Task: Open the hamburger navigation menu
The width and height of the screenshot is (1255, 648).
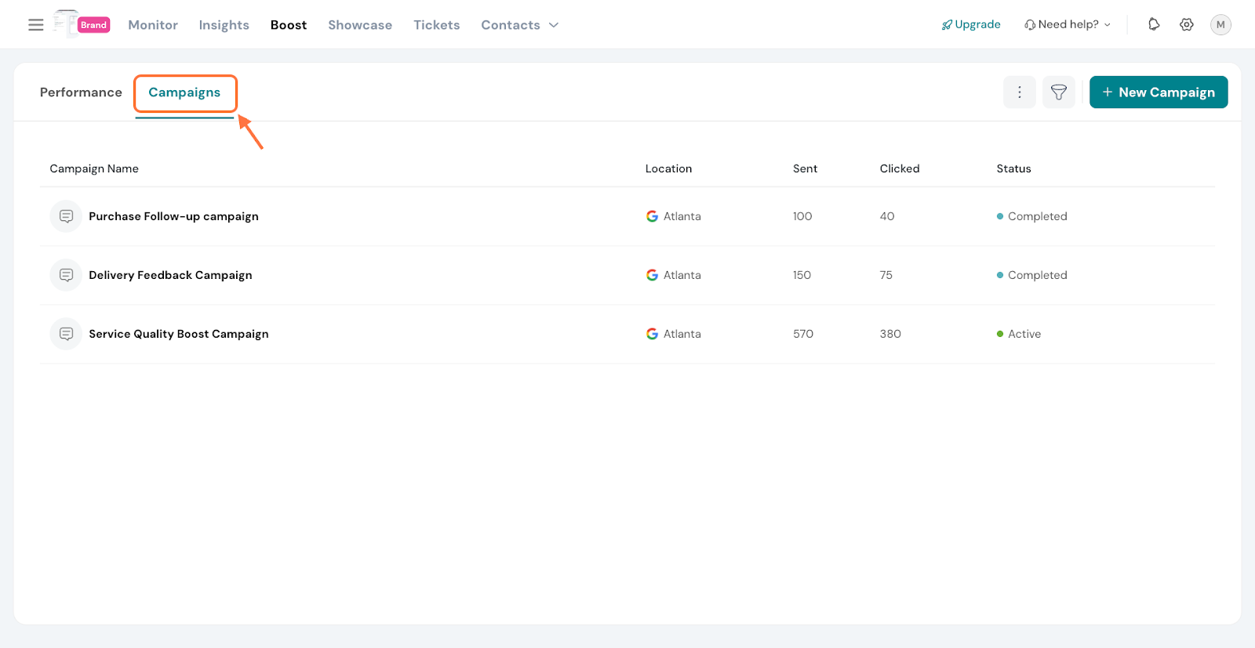Action: [36, 25]
